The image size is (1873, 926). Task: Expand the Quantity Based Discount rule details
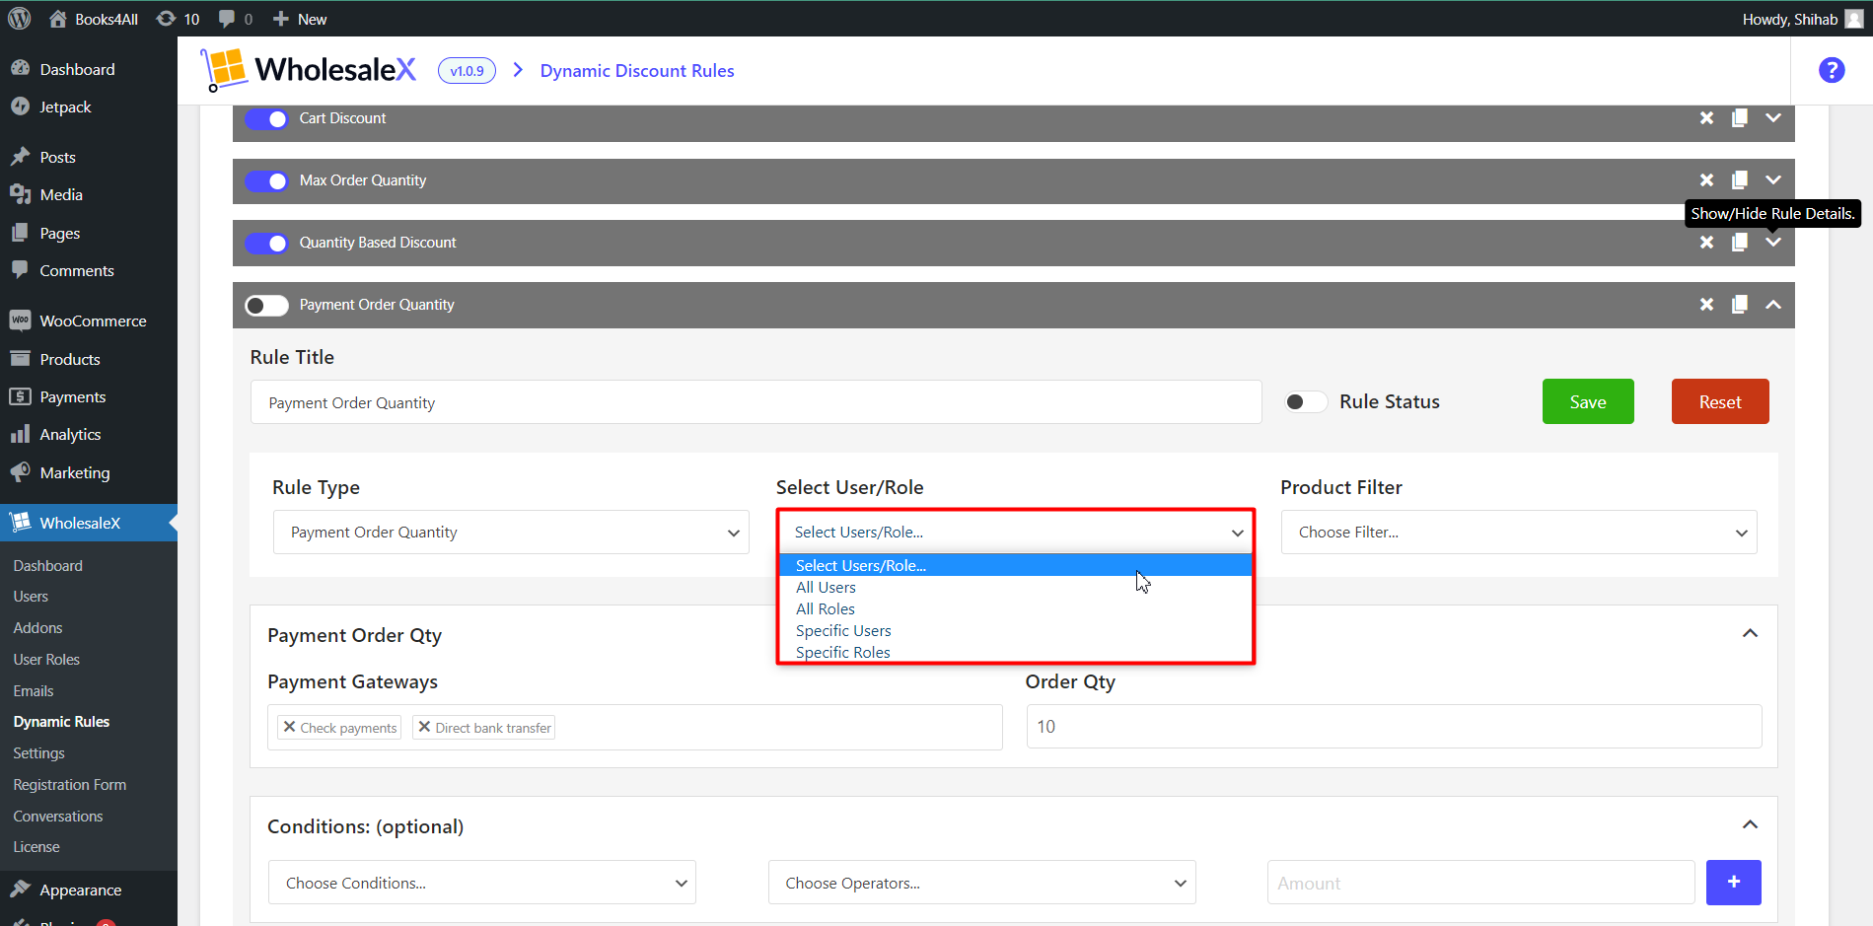[x=1773, y=243]
